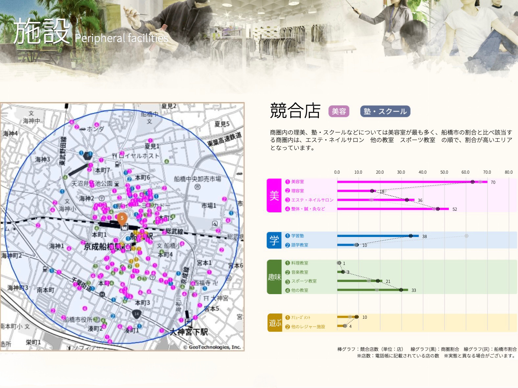Click the GeoTechnologies, Inc. copyright text

212,347
